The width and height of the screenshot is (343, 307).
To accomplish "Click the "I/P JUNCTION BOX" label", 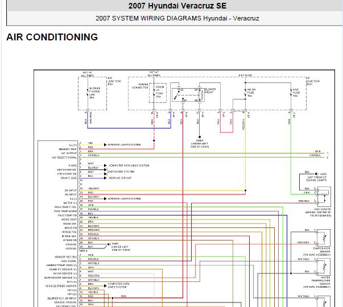I will [313, 81].
